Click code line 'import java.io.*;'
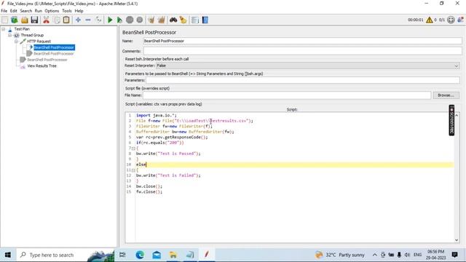 tap(157, 115)
